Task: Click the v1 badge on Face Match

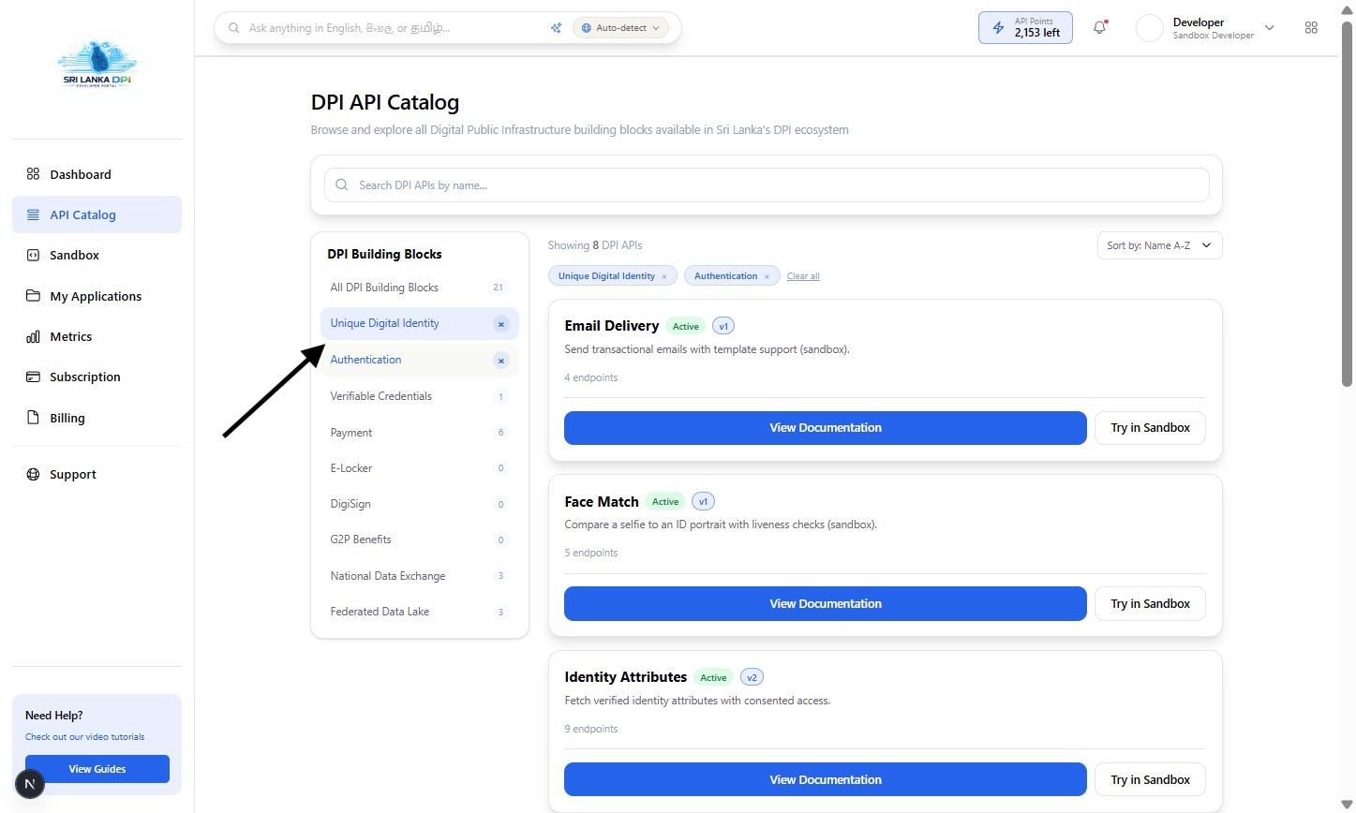Action: 703,502
